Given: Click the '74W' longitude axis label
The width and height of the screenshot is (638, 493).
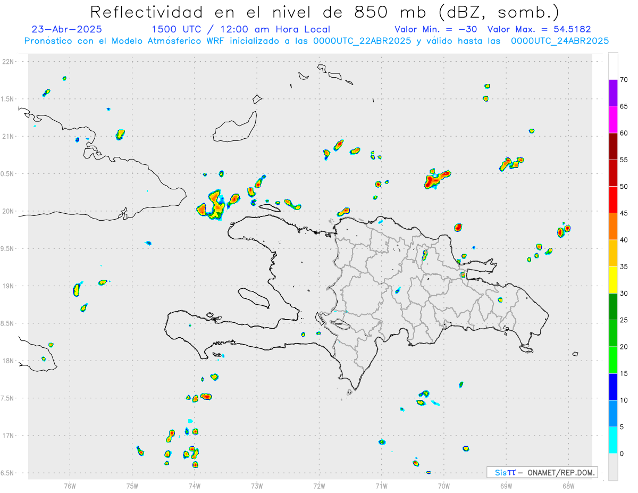Looking at the screenshot, I should (x=195, y=485).
